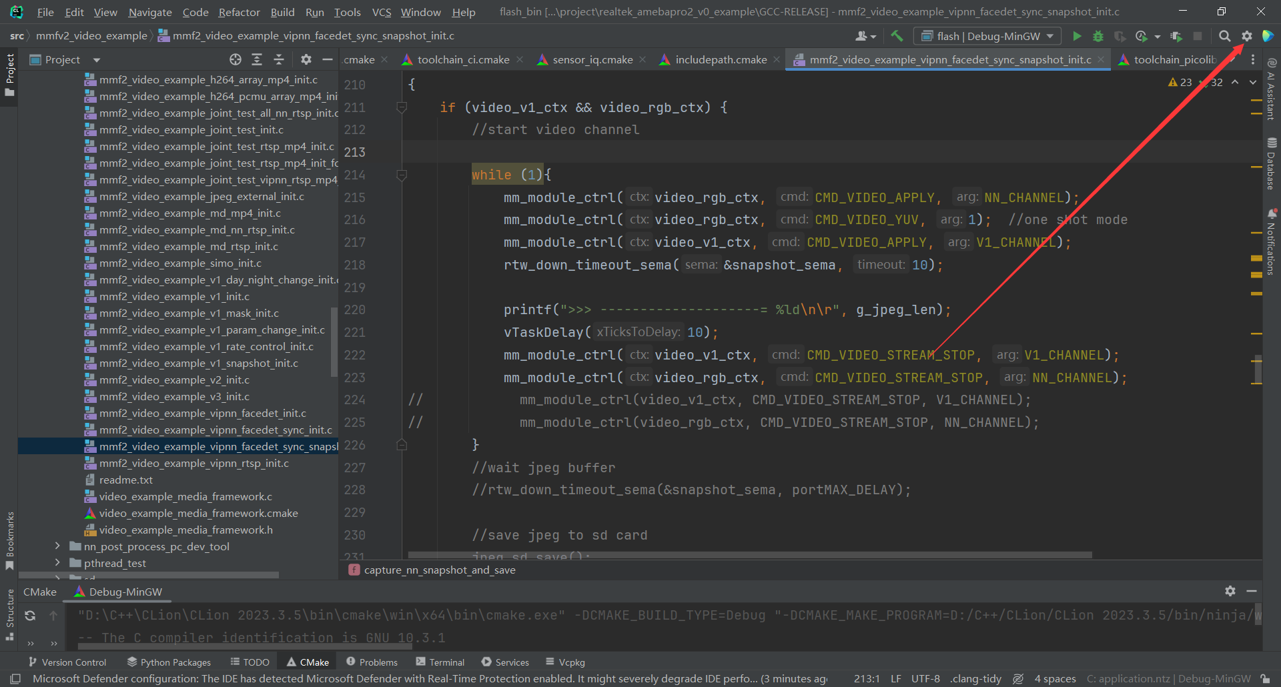
Task: Open the Refactor menu
Action: (239, 12)
